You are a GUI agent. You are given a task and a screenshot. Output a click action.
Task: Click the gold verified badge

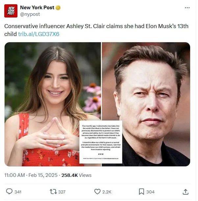(58, 8)
